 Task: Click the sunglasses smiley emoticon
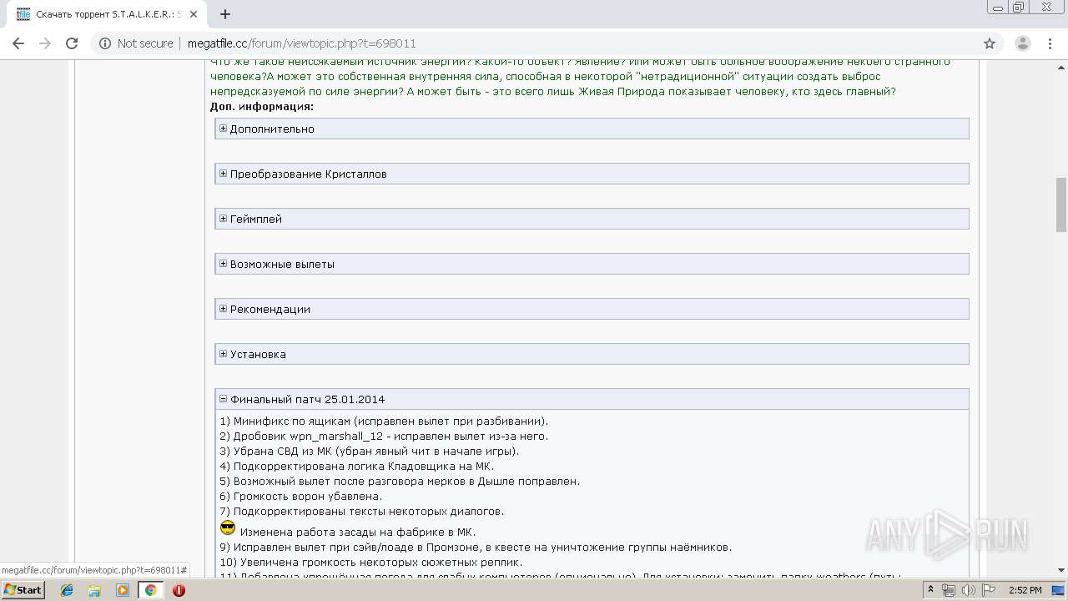coord(228,528)
